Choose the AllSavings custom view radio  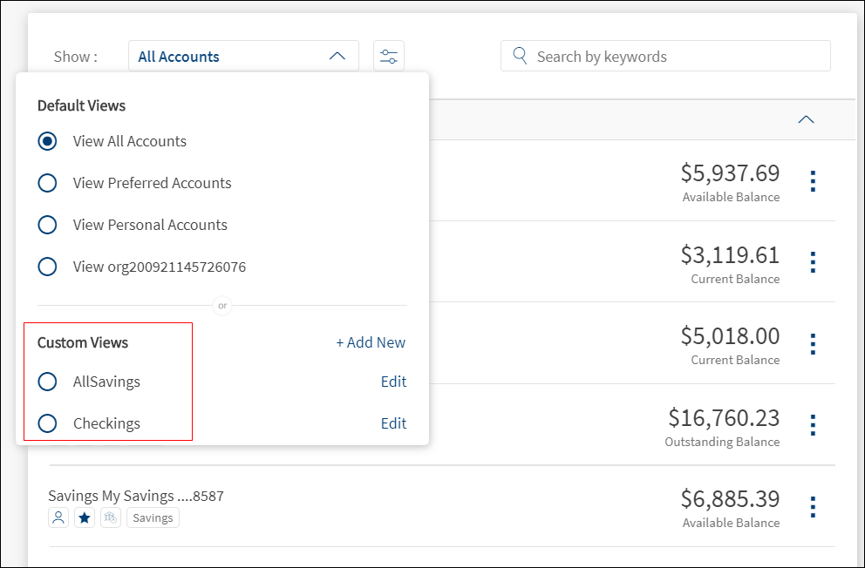point(48,382)
